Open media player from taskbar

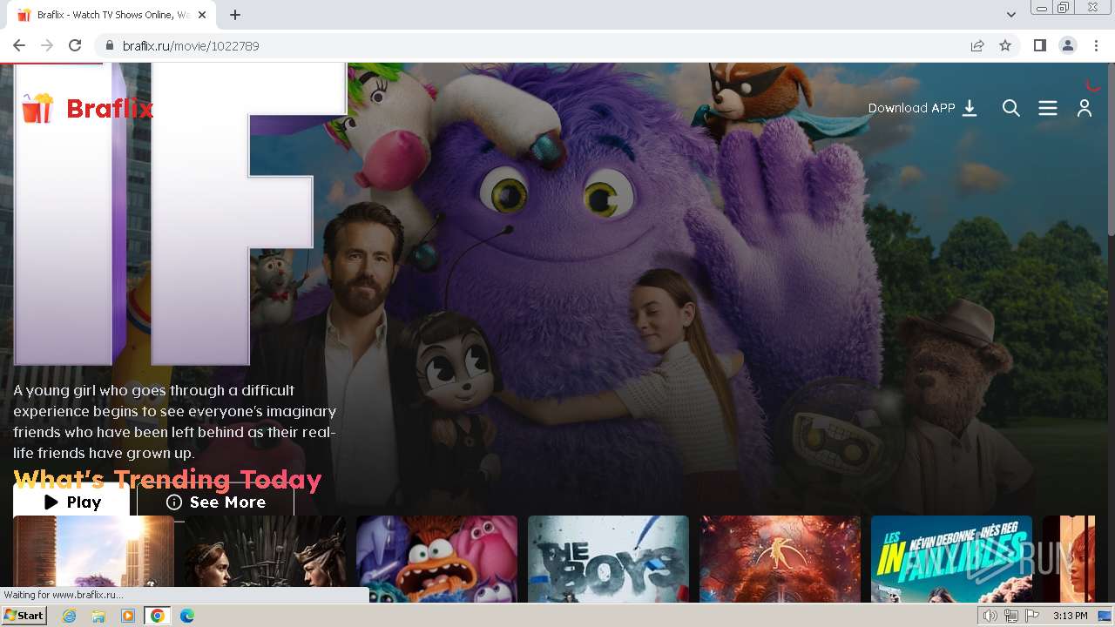coord(128,616)
